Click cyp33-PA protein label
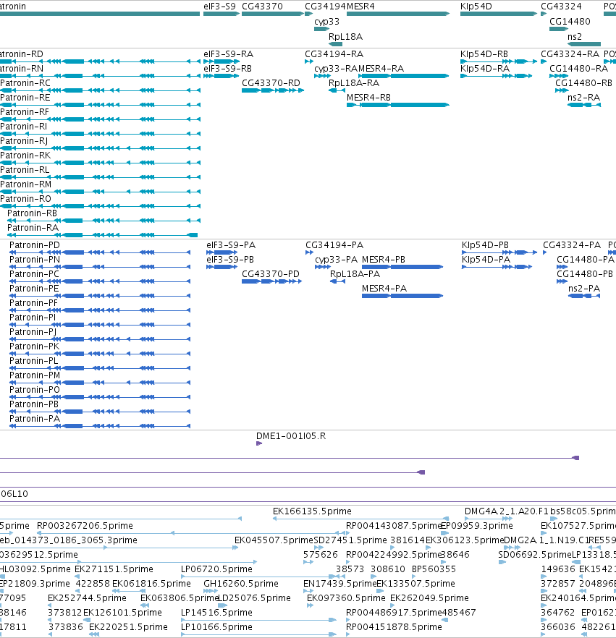The image size is (616, 638). [x=337, y=260]
